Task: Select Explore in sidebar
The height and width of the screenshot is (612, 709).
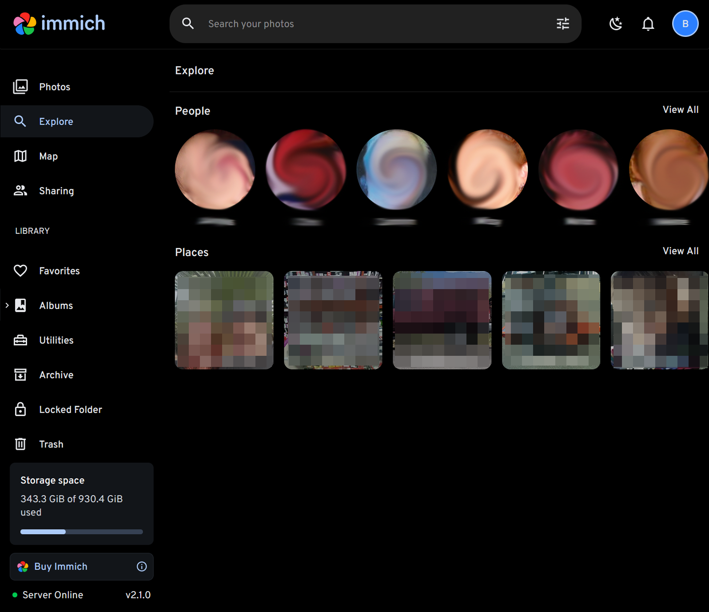Action: (x=77, y=121)
